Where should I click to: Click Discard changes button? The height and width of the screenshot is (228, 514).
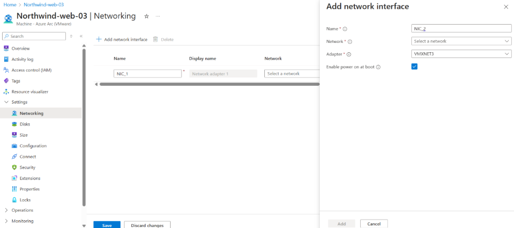(147, 225)
